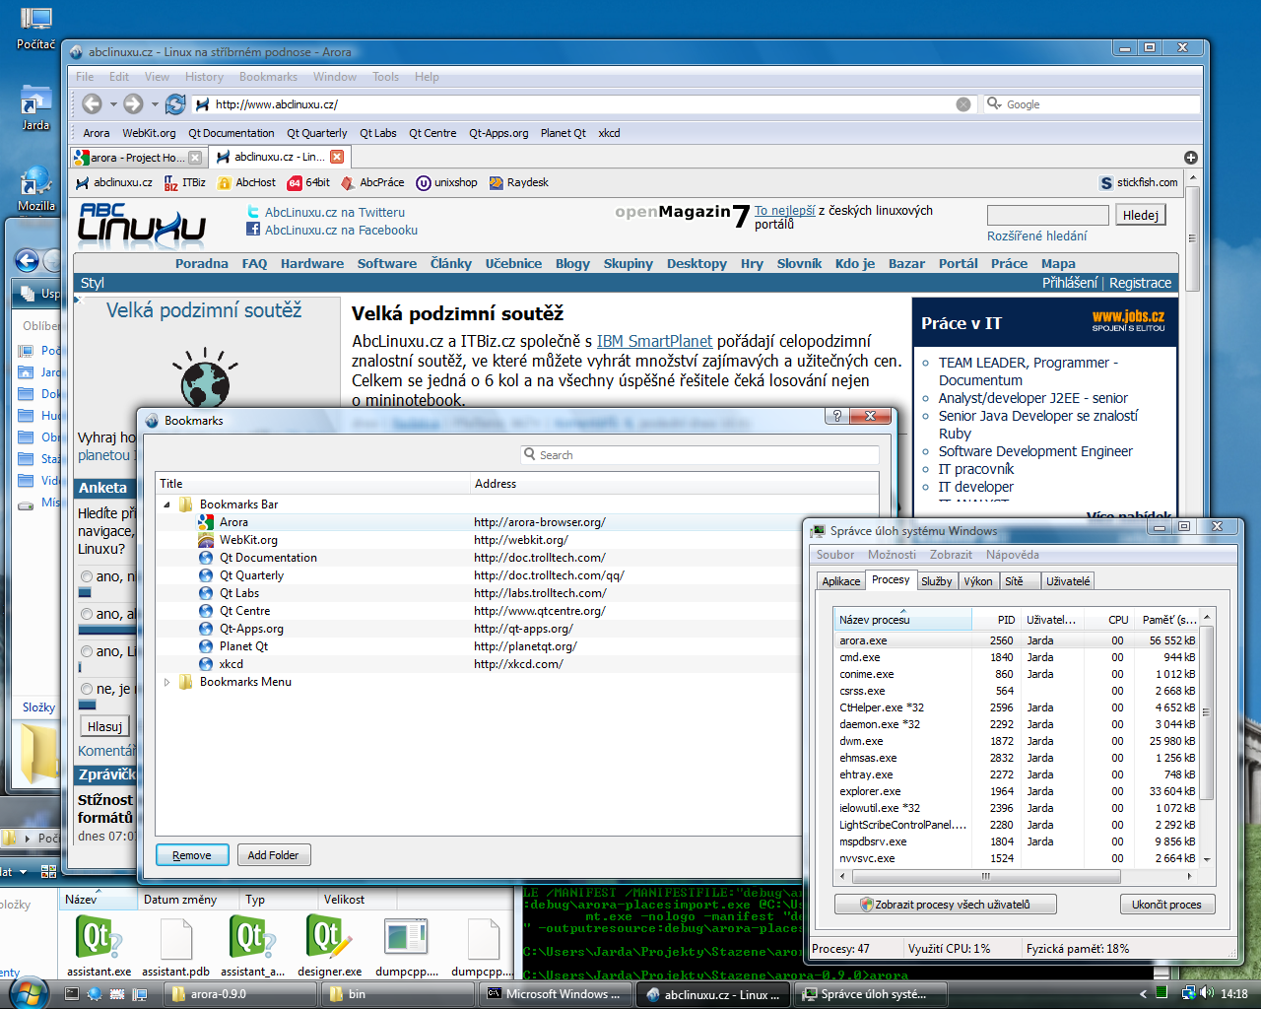The height and width of the screenshot is (1009, 1261).
Task: Select the first poll radio option 'ano, n'
Action: coord(87,576)
